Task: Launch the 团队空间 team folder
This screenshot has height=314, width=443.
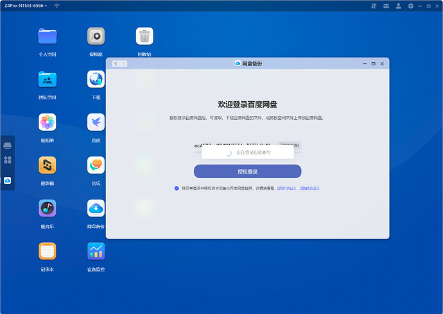Action: click(x=47, y=79)
